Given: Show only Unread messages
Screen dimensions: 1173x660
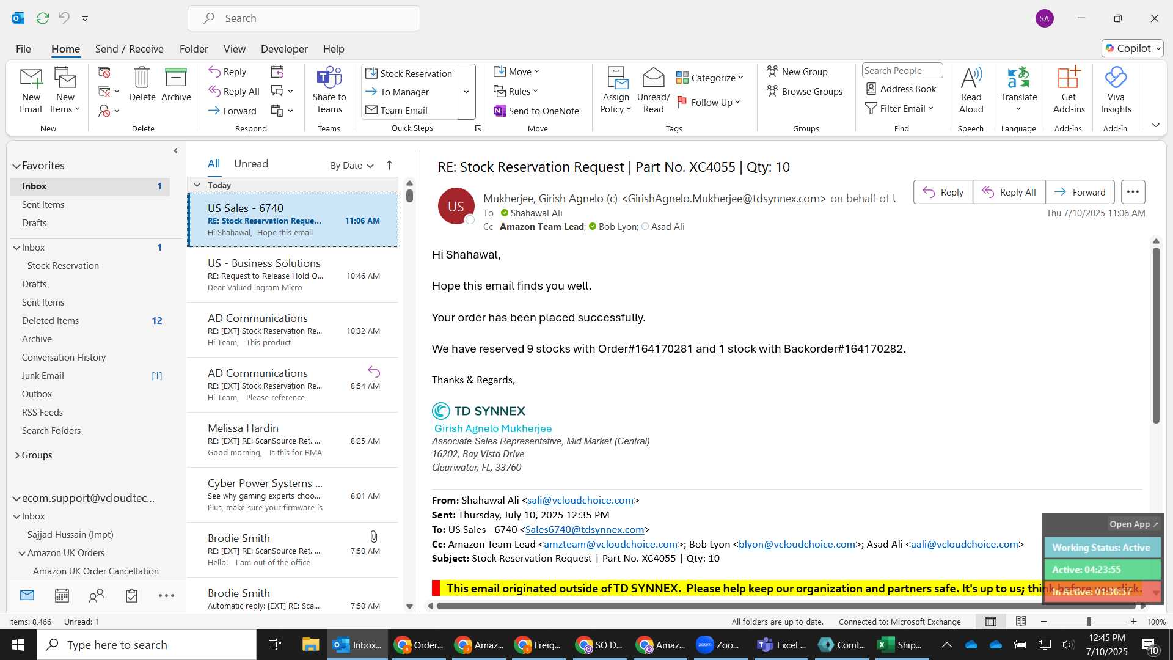Looking at the screenshot, I should pos(251,164).
